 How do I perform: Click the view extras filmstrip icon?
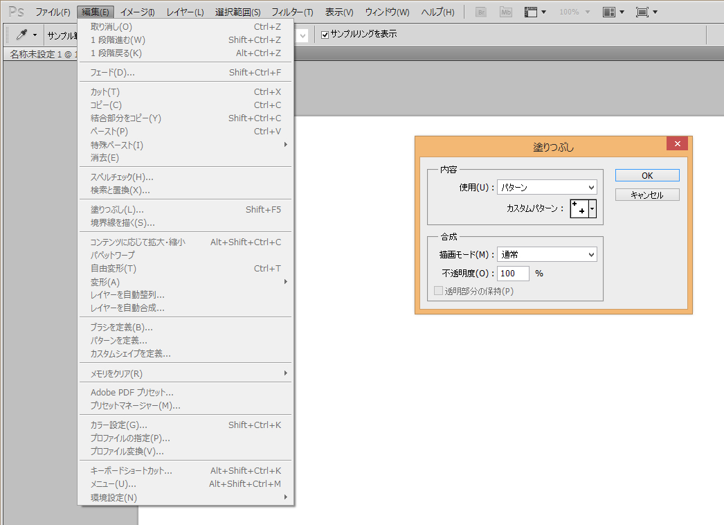coord(531,12)
